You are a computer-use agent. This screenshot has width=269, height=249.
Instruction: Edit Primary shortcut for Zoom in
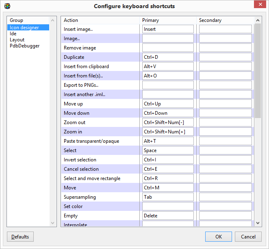[x=168, y=132]
